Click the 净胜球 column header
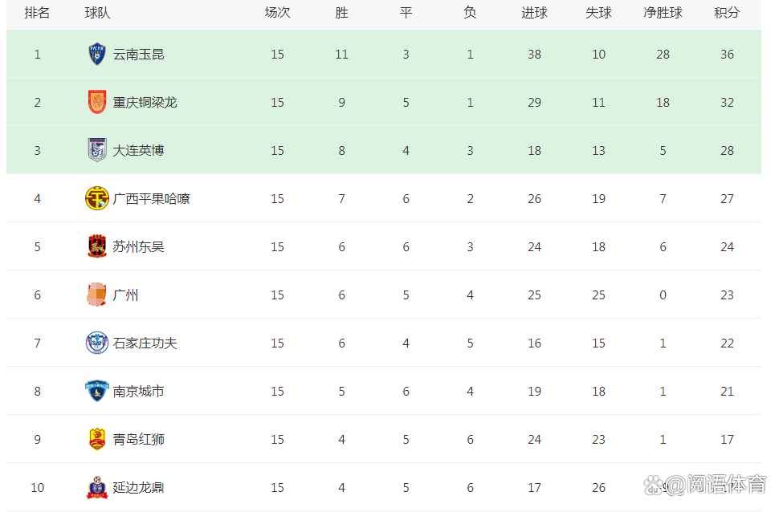Image resolution: width=783 pixels, height=512 pixels. click(663, 13)
